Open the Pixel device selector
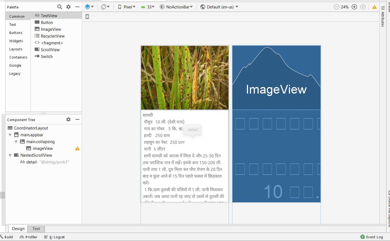 pos(126,7)
